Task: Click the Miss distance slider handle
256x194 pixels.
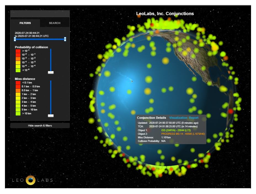Action: [51, 115]
